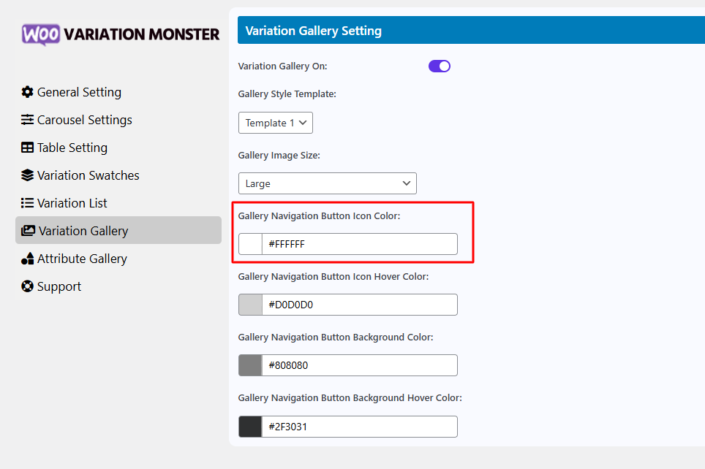Expand the Gallery Image Size dropdown

(328, 183)
